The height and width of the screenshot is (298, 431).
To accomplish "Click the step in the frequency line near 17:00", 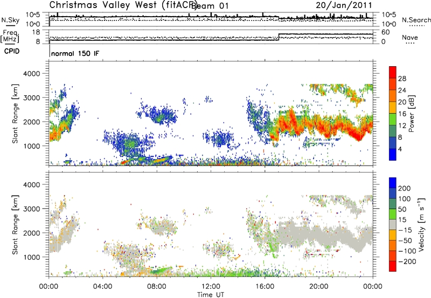I will point(279,37).
